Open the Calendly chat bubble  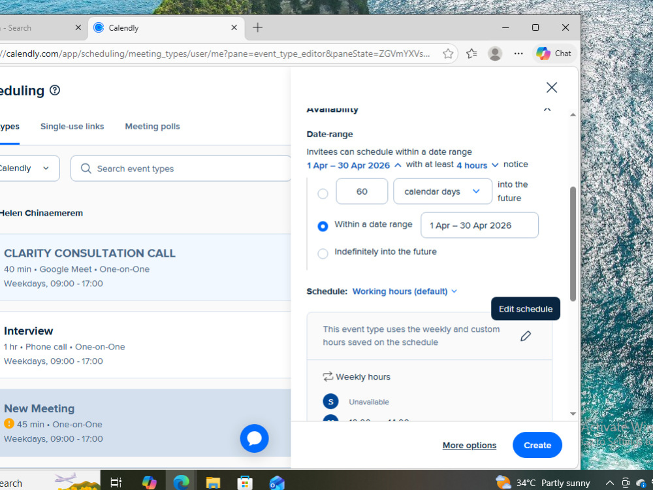(x=254, y=438)
